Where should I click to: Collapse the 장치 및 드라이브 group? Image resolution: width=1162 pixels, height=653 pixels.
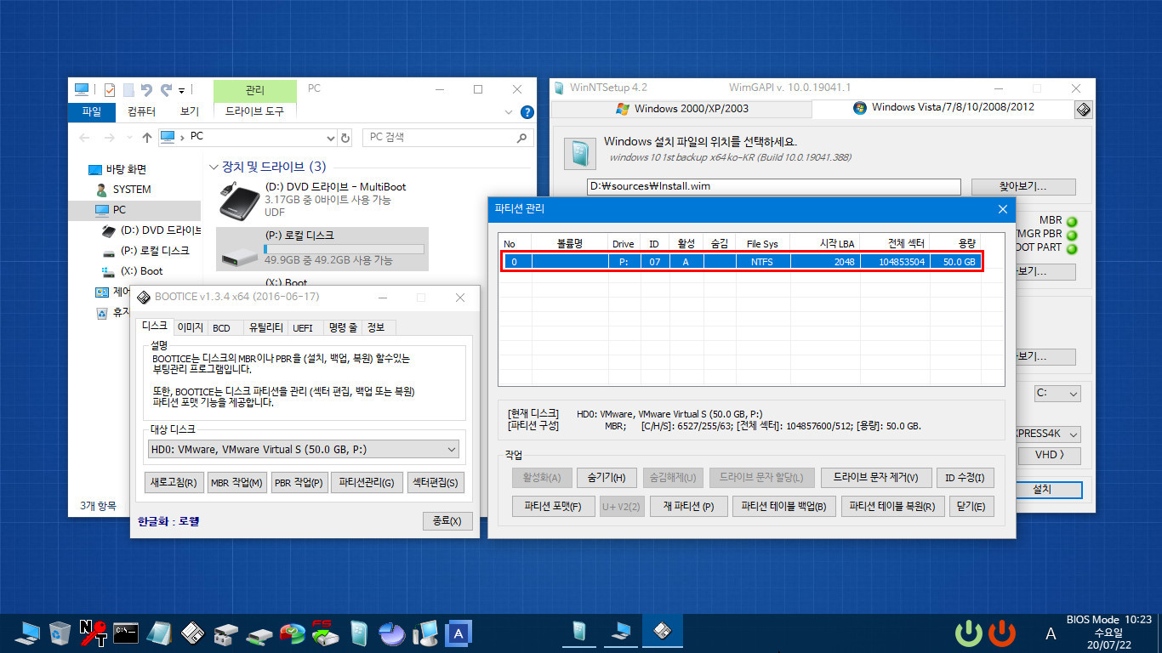click(x=214, y=167)
